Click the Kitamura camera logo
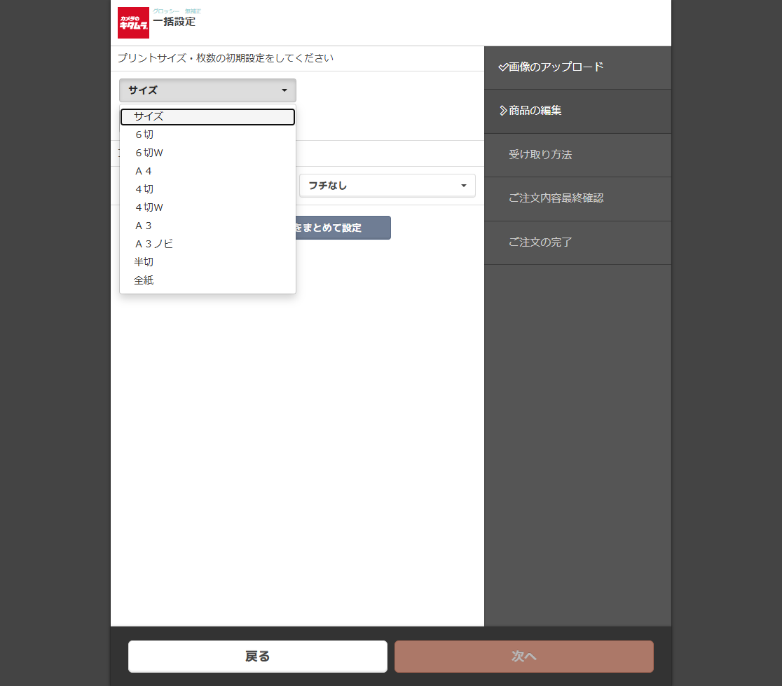Image resolution: width=782 pixels, height=686 pixels. coord(133,22)
